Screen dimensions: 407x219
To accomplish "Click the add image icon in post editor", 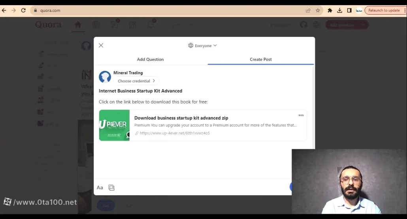I will click(111, 188).
